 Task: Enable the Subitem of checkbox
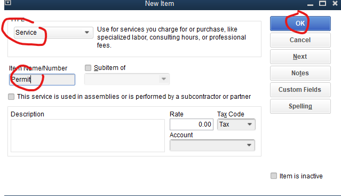tap(88, 68)
